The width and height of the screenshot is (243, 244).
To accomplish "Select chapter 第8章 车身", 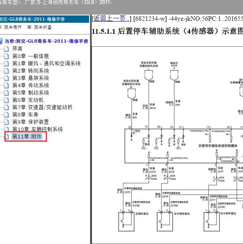I will point(25,114).
